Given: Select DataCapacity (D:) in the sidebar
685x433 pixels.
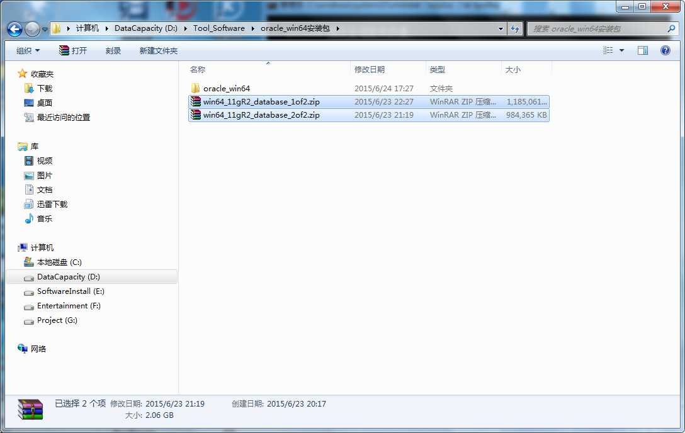Looking at the screenshot, I should coord(69,277).
